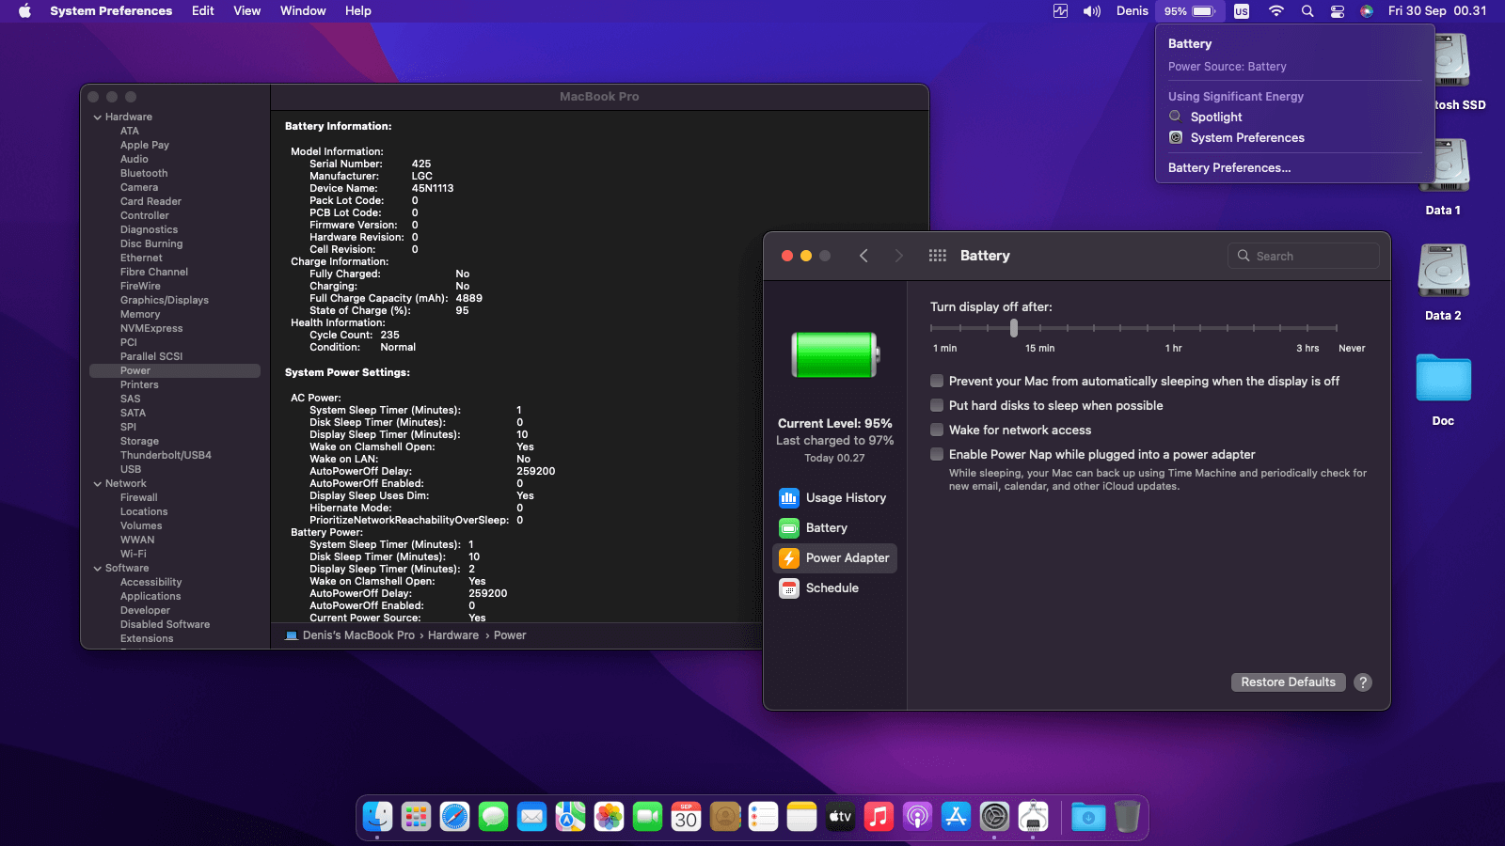The image size is (1505, 846).
Task: Click Denis's MacBook Pro in path bar
Action: (x=358, y=635)
